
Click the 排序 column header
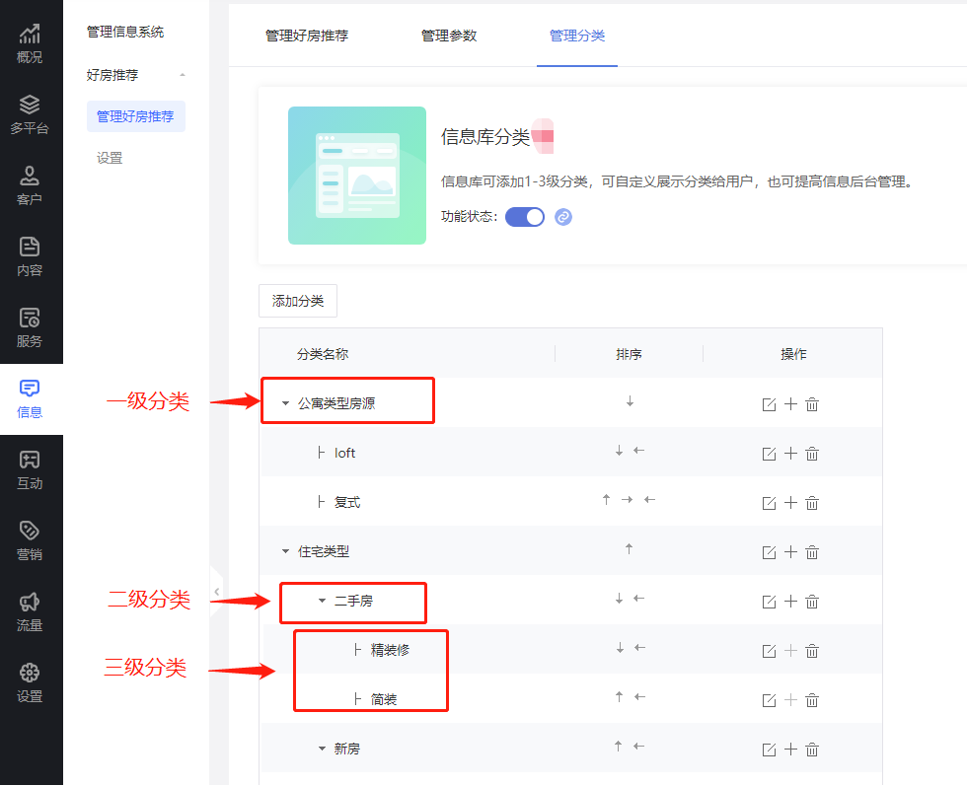tap(630, 354)
